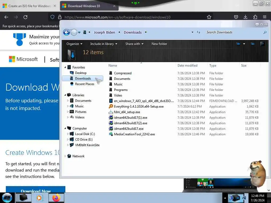Open the Explorer recent pages dropdown arrow
The height and width of the screenshot is (203, 271).
coord(79,33)
